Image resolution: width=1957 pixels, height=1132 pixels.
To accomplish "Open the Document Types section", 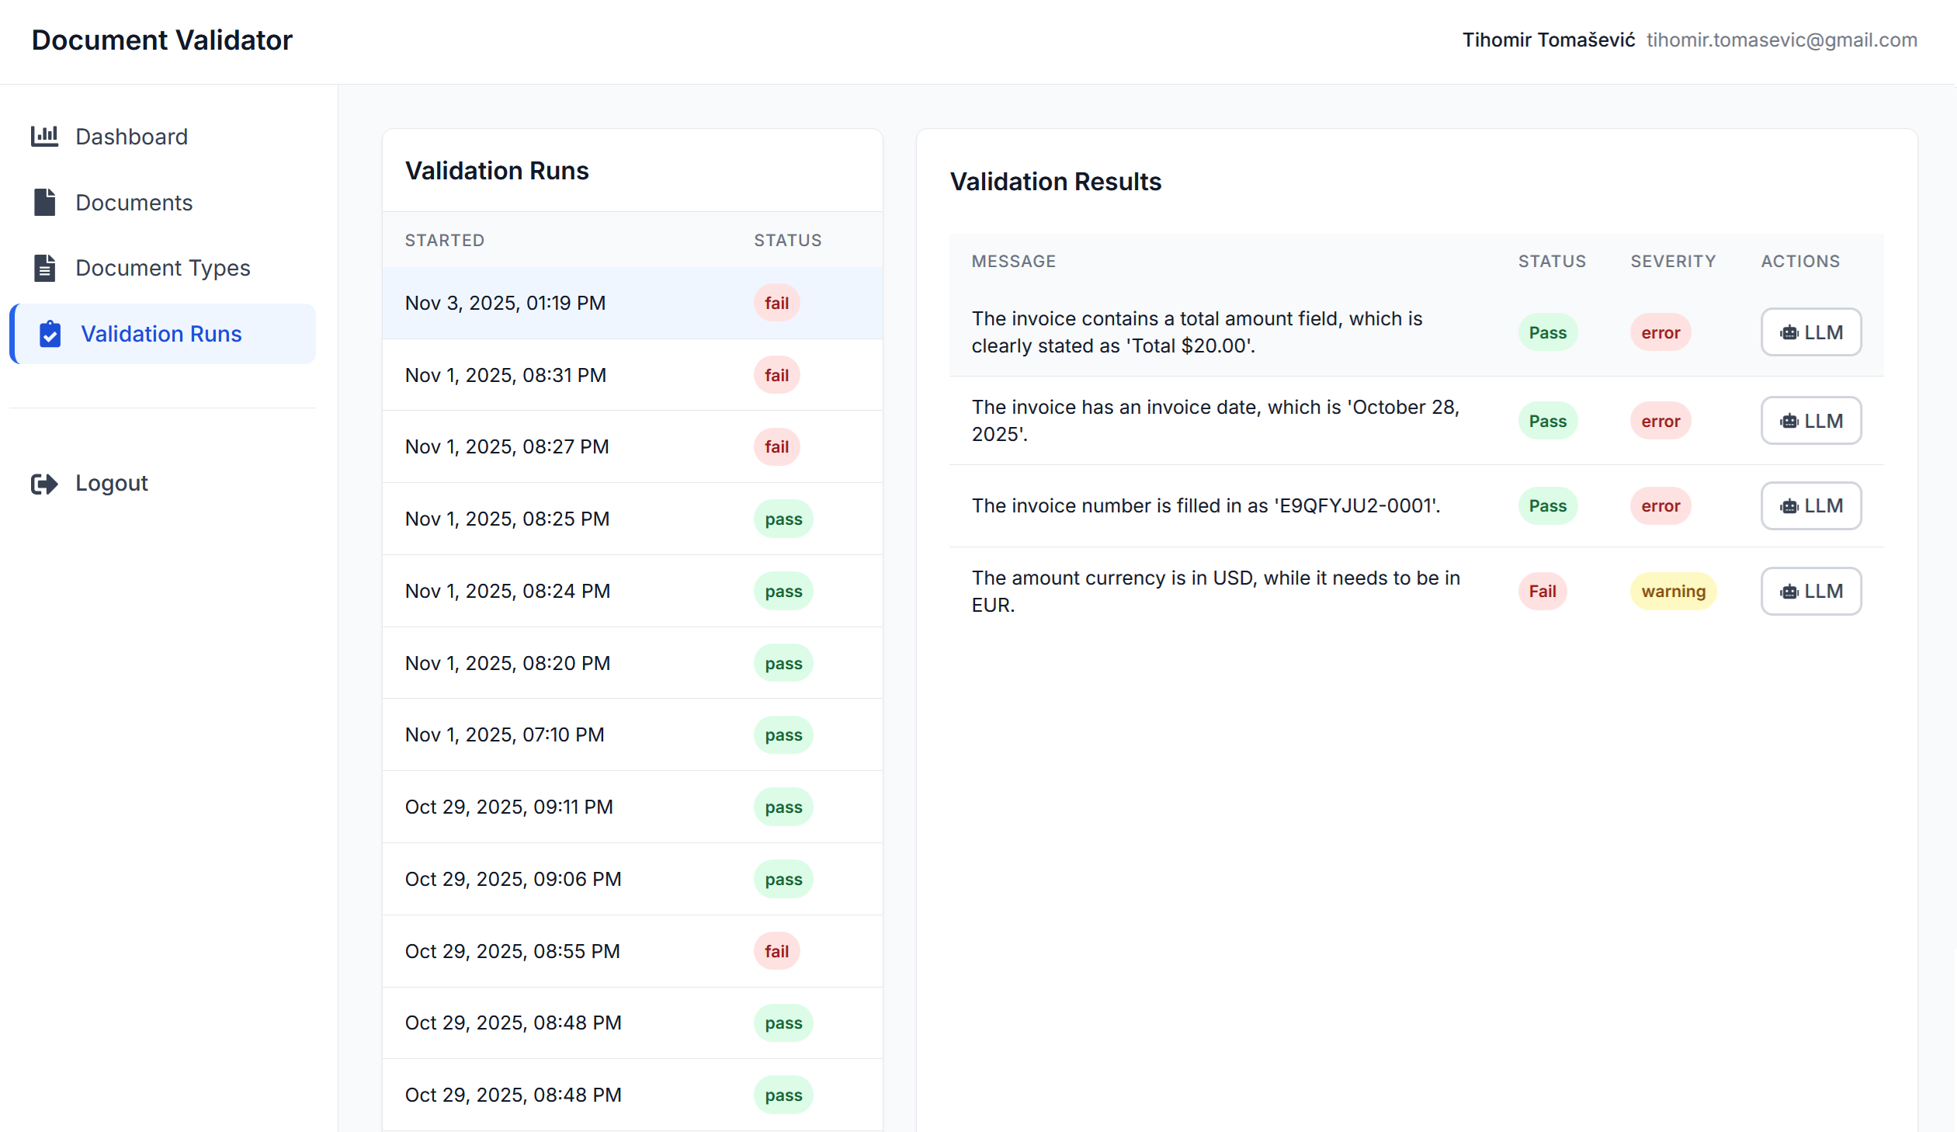I will pyautogui.click(x=163, y=267).
